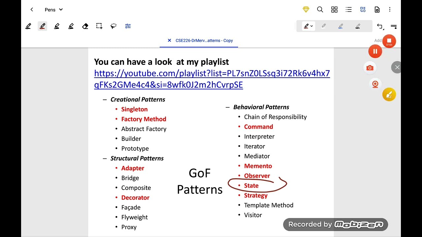The image size is (422, 237).
Task: Click the 'Abstract Factory' list item
Action: pyautogui.click(x=144, y=129)
